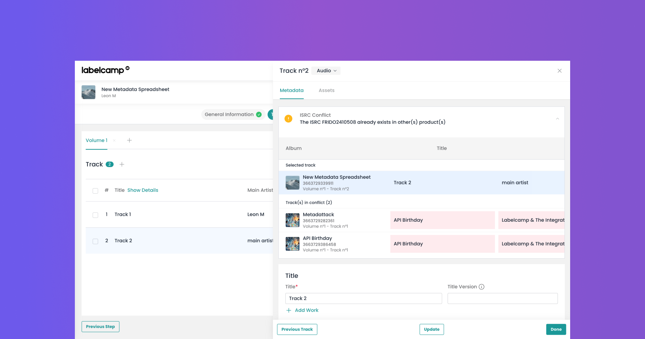Viewport: 645px width, 339px height.
Task: Add a new track with plus icon
Action: pyautogui.click(x=122, y=164)
